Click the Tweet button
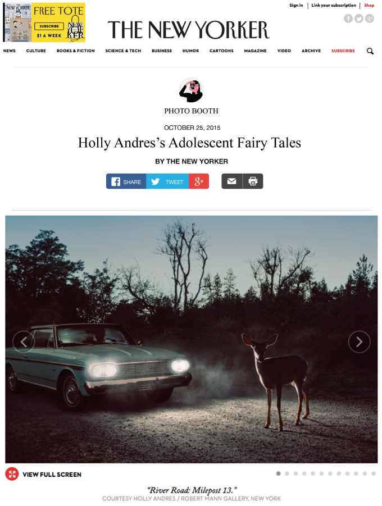This screenshot has width=382, height=506. point(167,181)
